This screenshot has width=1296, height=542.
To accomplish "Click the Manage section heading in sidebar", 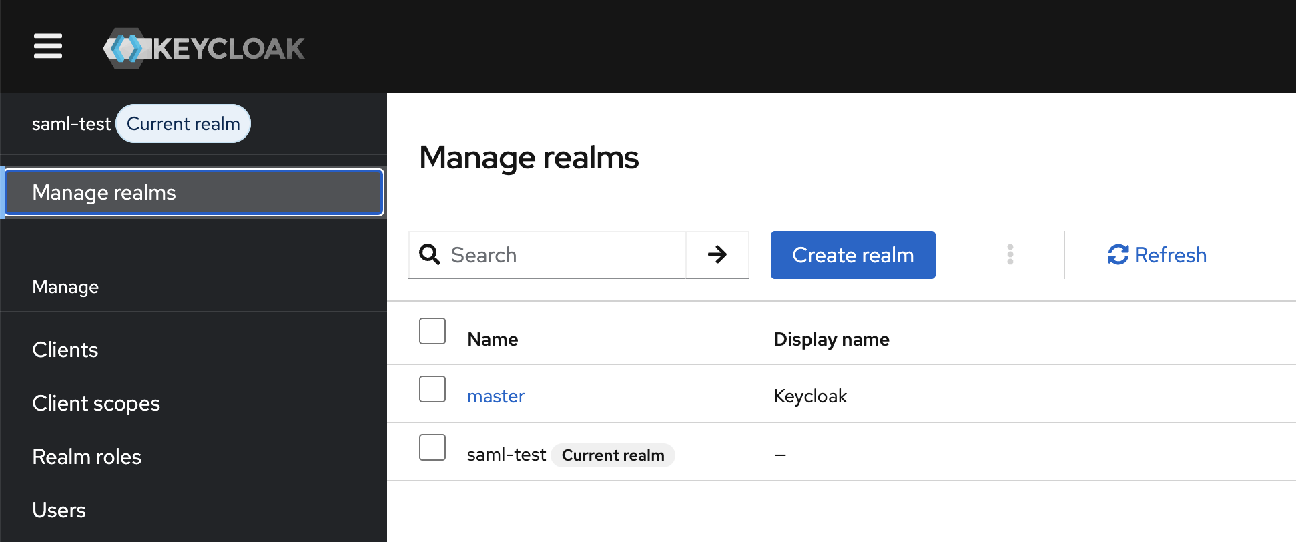I will coord(65,287).
